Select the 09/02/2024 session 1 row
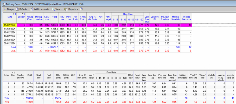Viewport: 236px width, 104px height. [x=10, y=44]
